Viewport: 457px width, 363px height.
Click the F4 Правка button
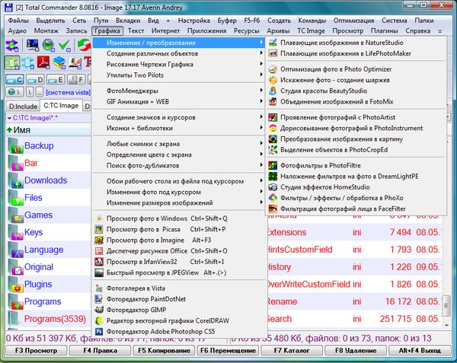100,351
